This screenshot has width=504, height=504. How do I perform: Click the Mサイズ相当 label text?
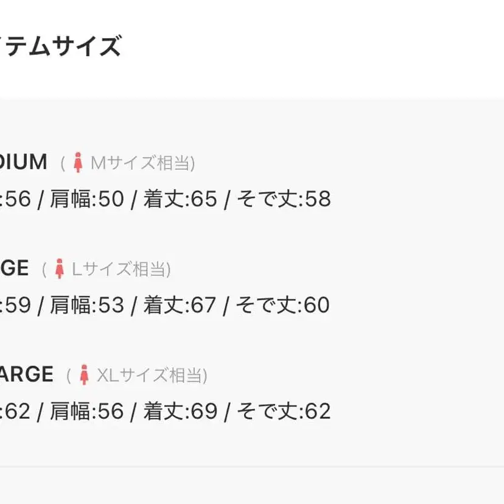click(x=141, y=163)
